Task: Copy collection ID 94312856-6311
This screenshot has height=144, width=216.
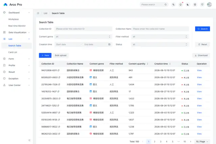Action: [x=58, y=70]
